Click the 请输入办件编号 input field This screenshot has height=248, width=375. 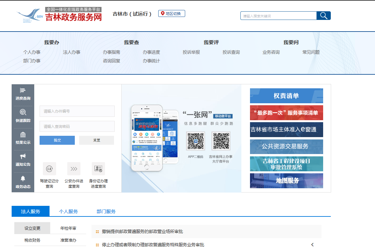pos(77,111)
